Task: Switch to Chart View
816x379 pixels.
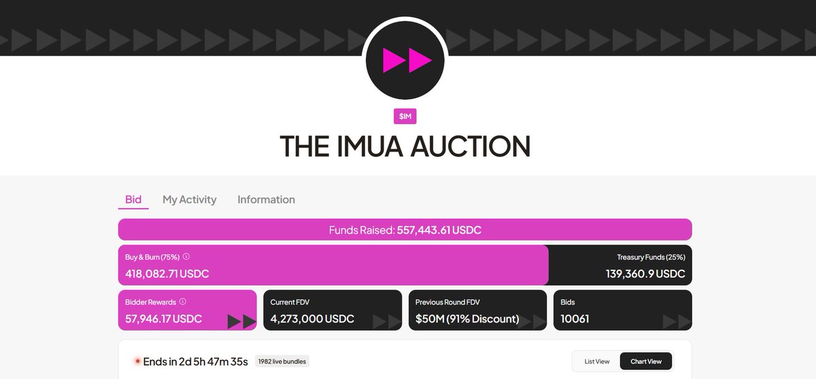Action: click(646, 361)
